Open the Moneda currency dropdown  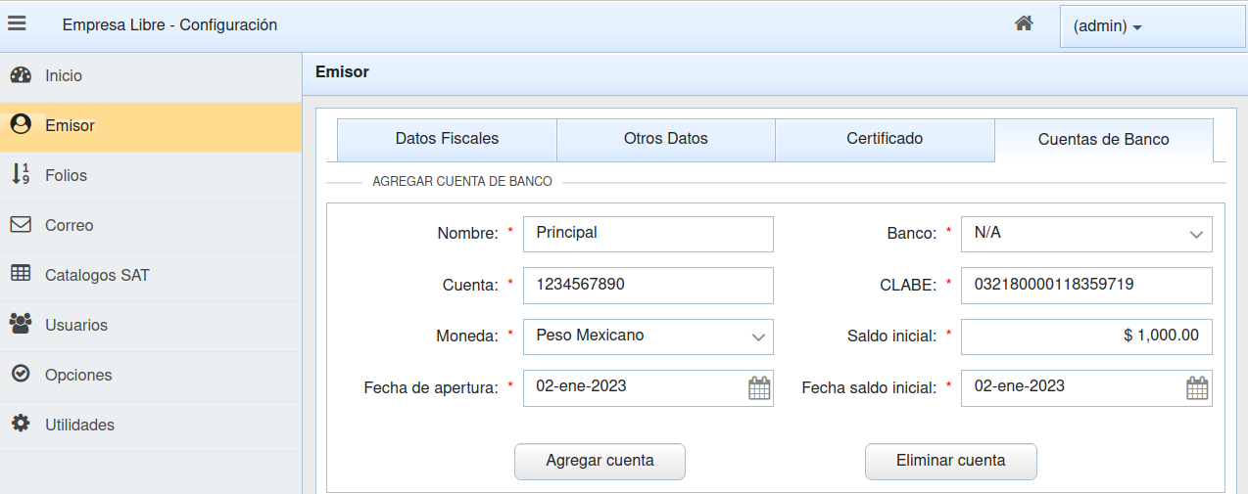click(x=757, y=337)
